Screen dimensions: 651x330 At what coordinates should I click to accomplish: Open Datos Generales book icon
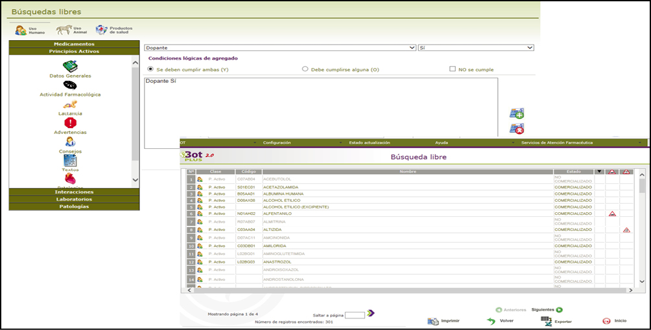(x=70, y=67)
